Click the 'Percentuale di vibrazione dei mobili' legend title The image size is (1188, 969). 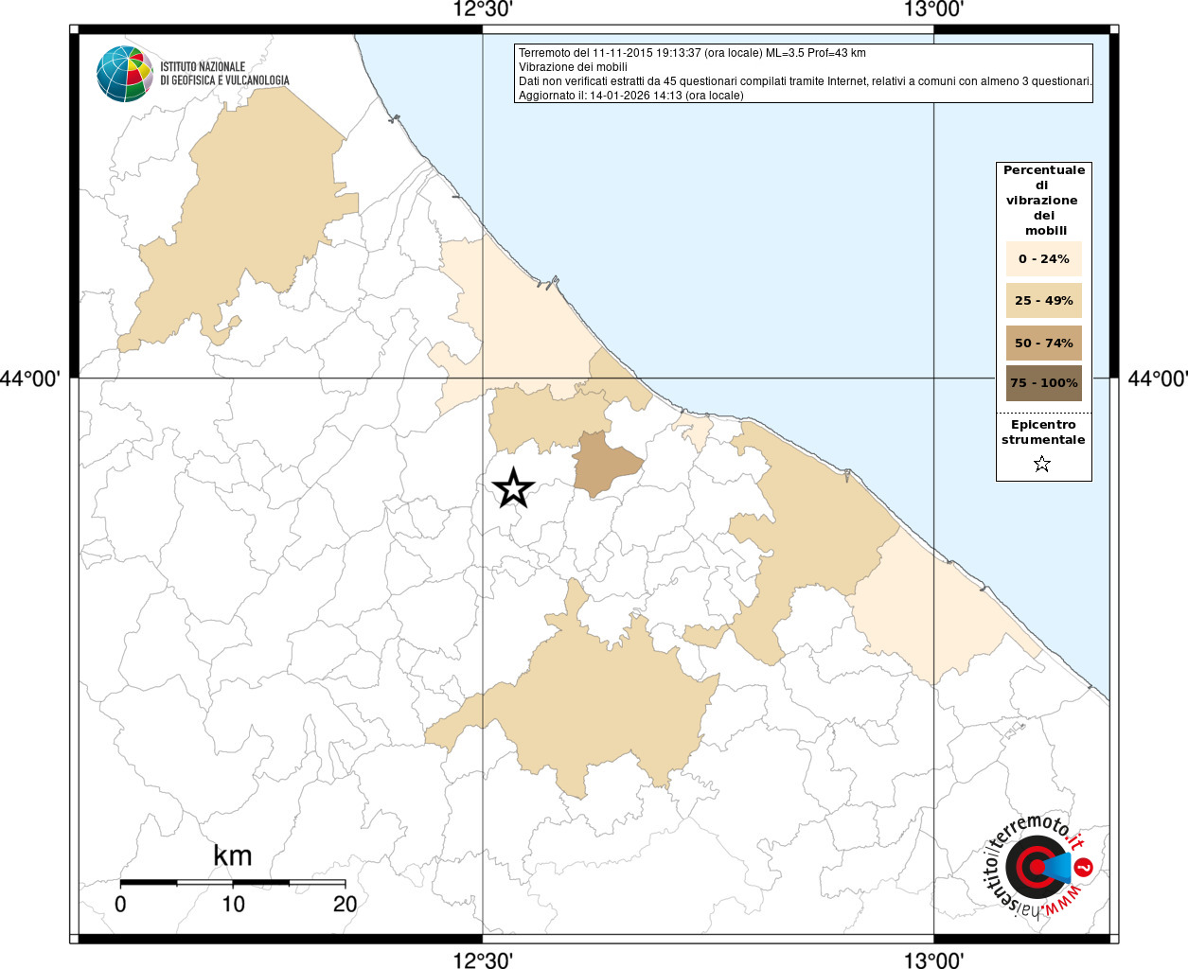(x=1043, y=200)
